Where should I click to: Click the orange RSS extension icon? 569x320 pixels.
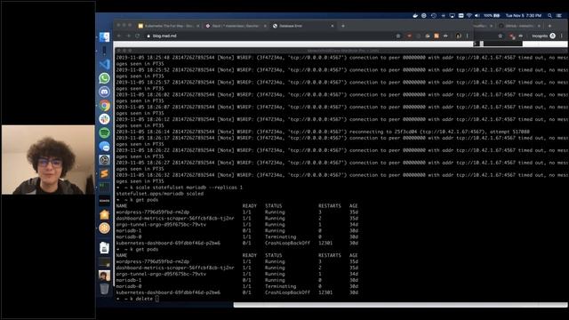437,36
